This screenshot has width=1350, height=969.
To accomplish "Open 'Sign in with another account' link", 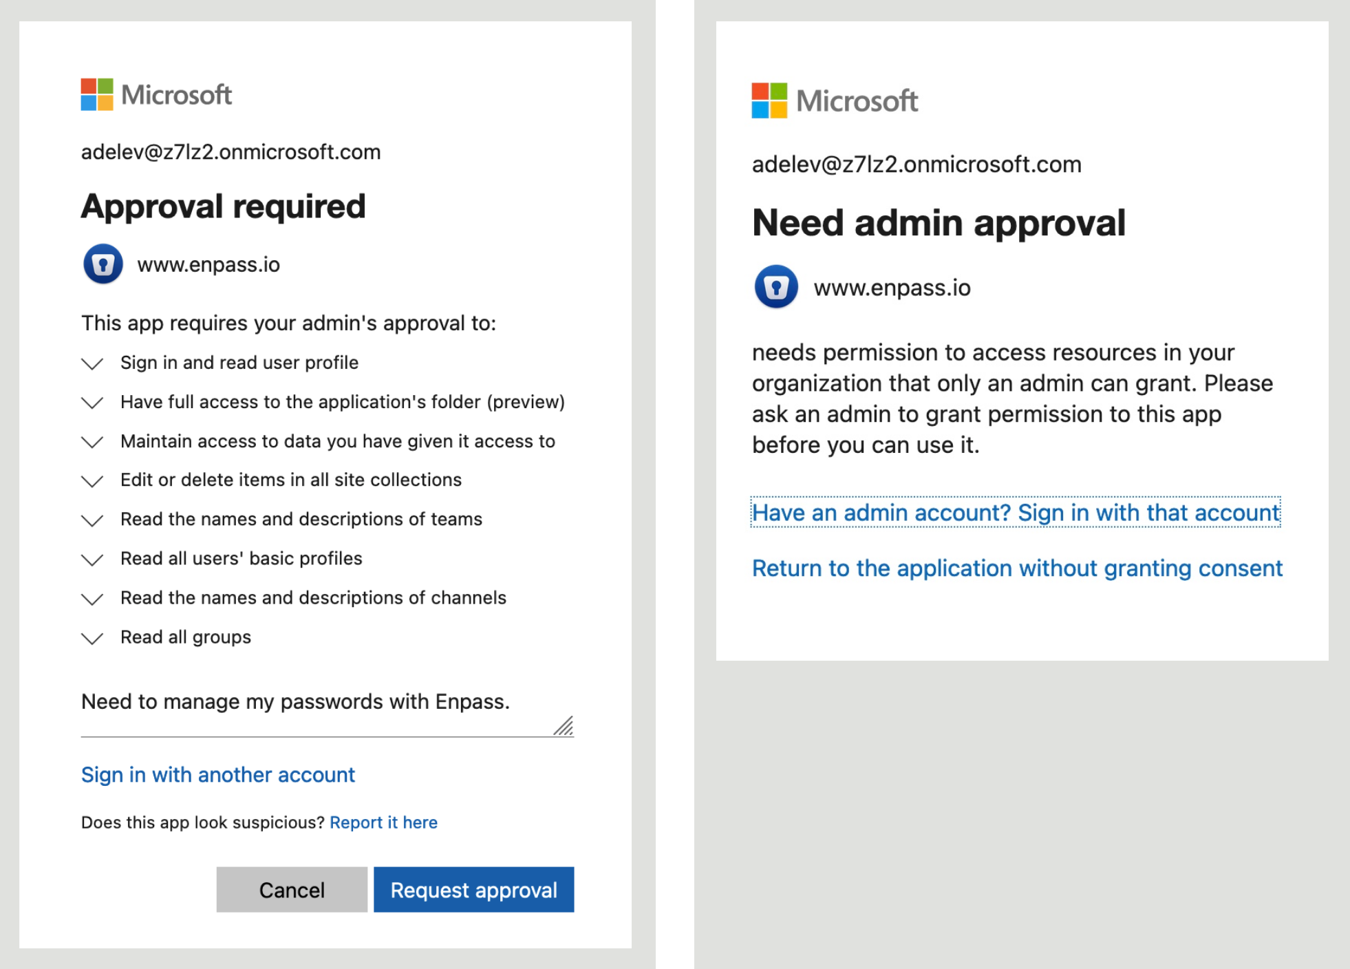I will 217,775.
